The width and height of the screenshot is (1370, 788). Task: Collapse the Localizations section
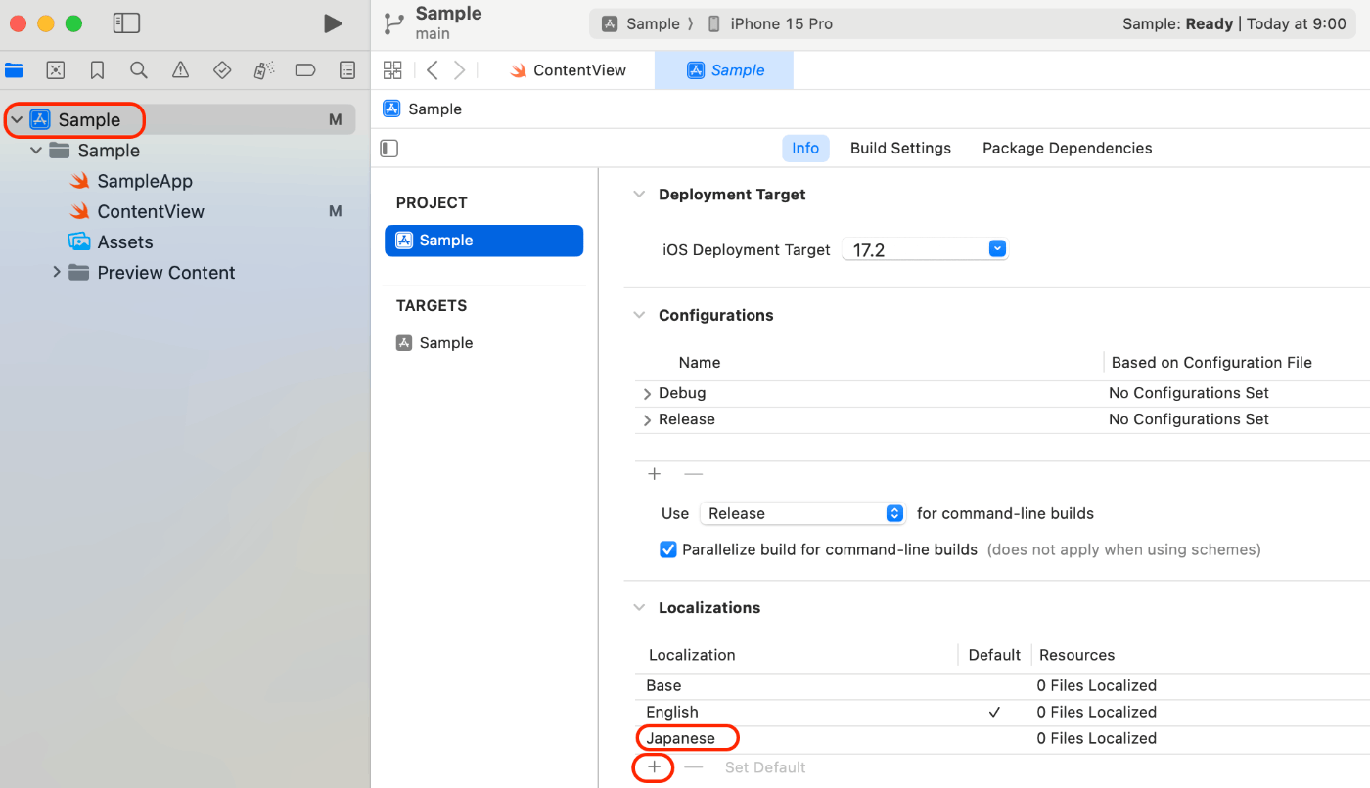[639, 607]
